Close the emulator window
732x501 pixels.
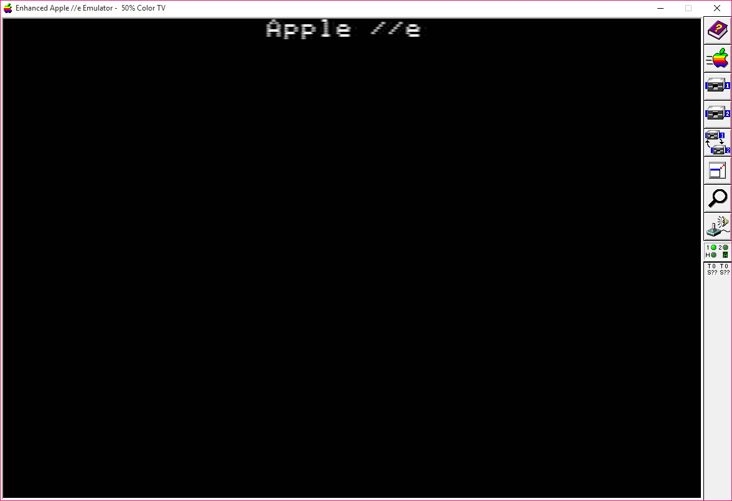click(x=717, y=8)
